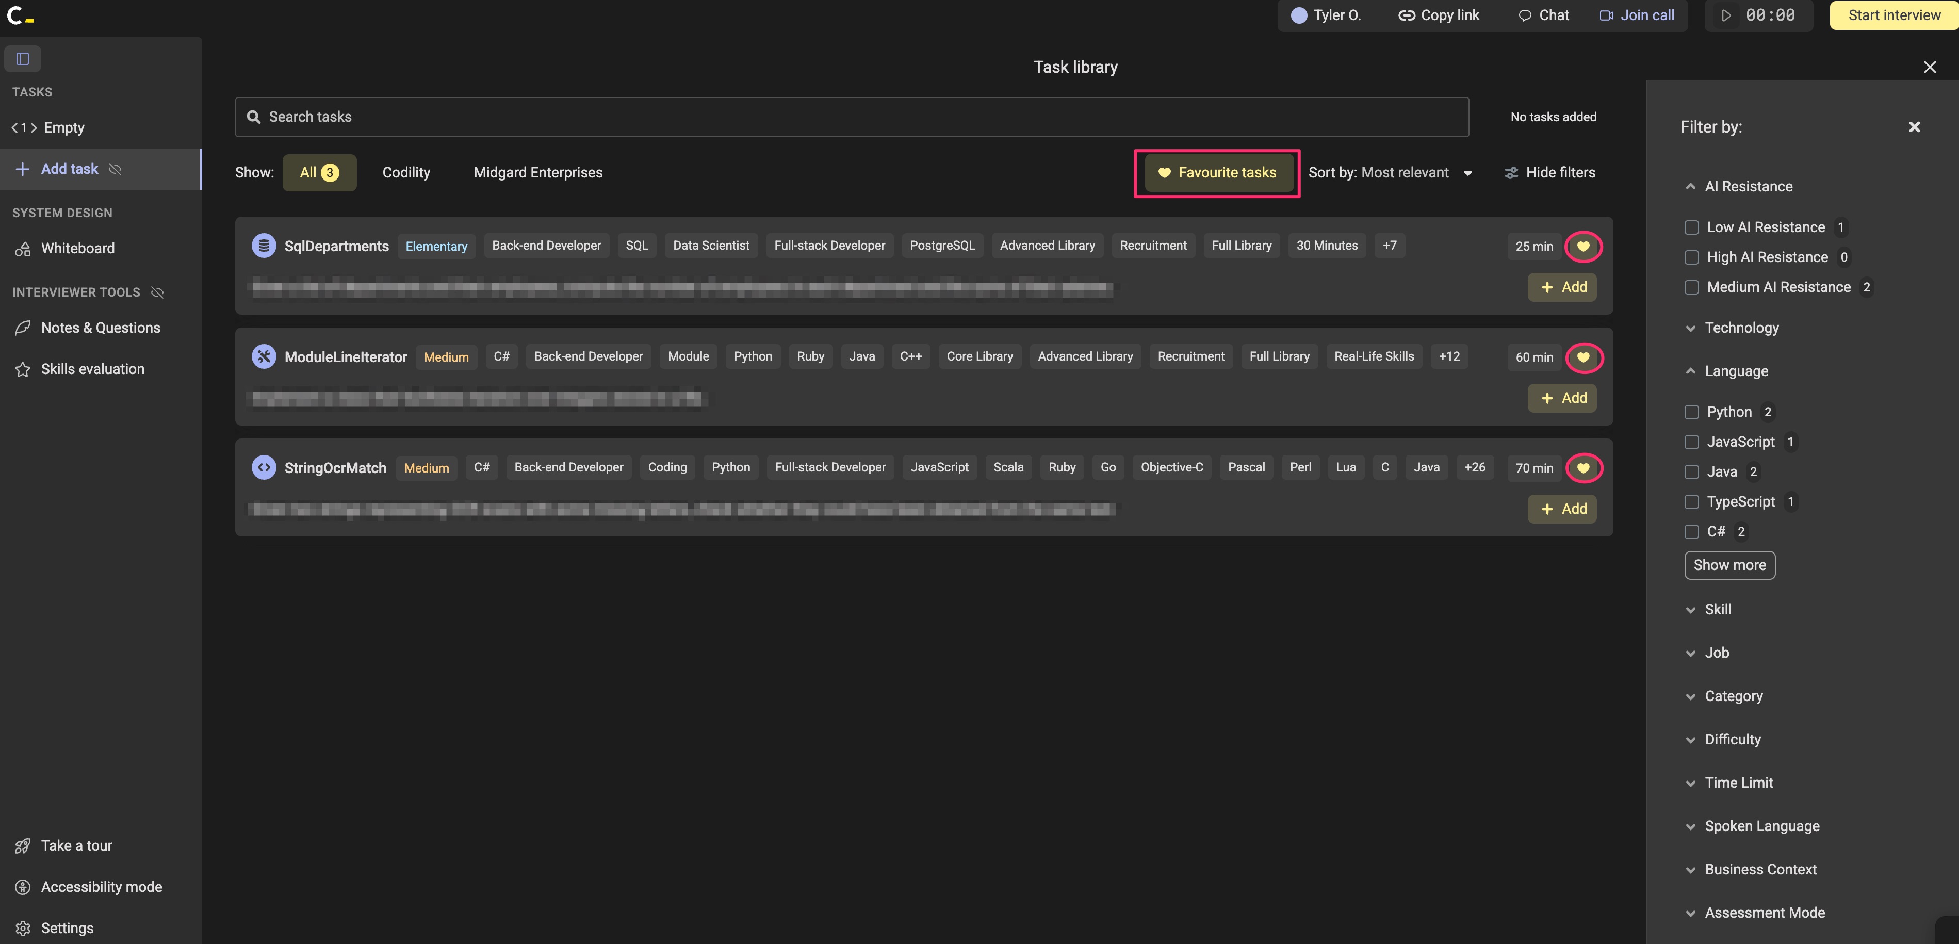Image resolution: width=1959 pixels, height=944 pixels.
Task: Show the +7 extra tags on SqlDepartments
Action: pos(1390,246)
